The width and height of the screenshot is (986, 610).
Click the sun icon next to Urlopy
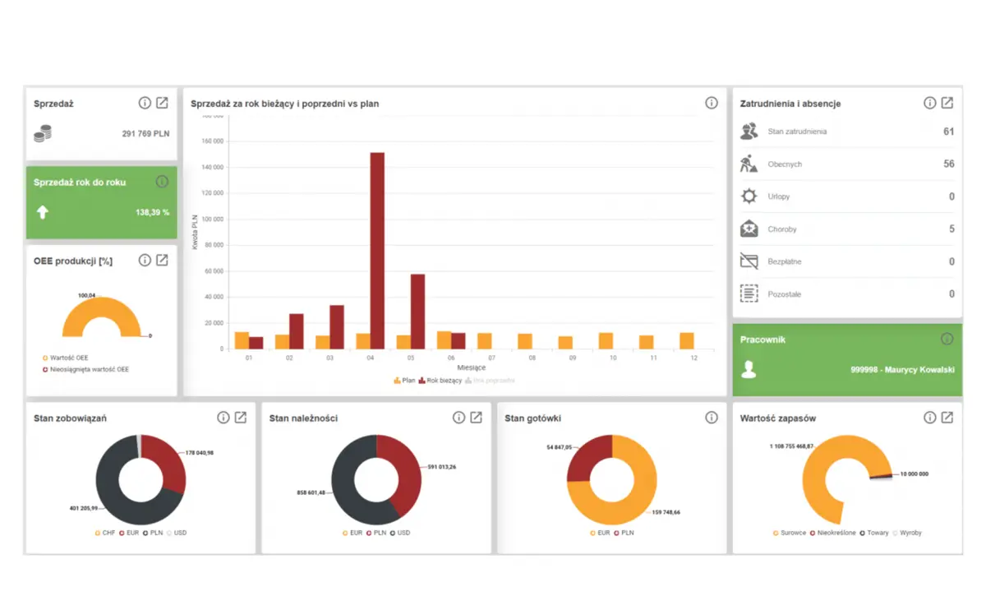click(x=749, y=196)
